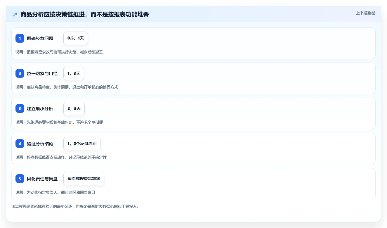The width and height of the screenshot is (387, 228).
Task: Click the 验证分析结论 step title
Action: click(40, 144)
